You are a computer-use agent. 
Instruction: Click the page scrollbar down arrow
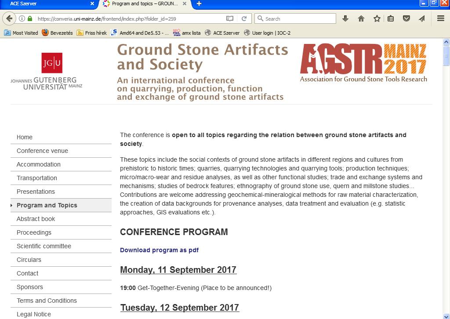click(x=446, y=316)
